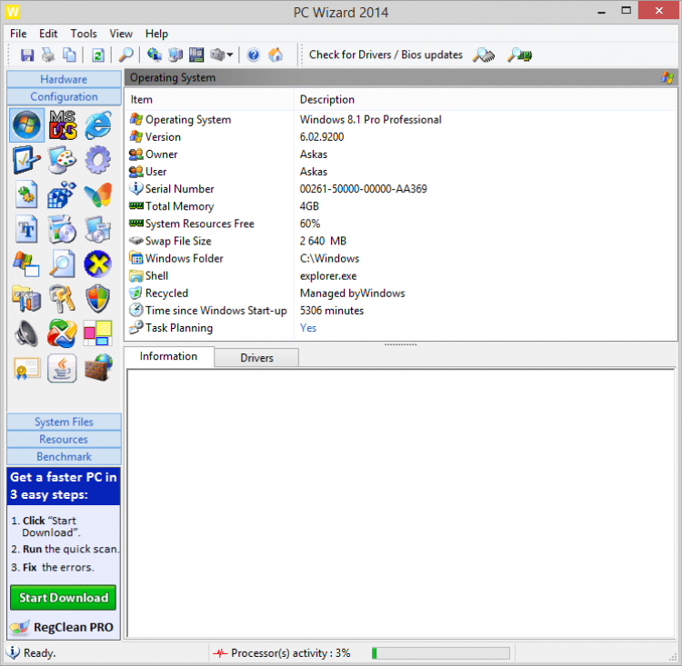Click the circuit board chip toolbar icon
Viewport: 682px width, 666px height.
click(196, 55)
